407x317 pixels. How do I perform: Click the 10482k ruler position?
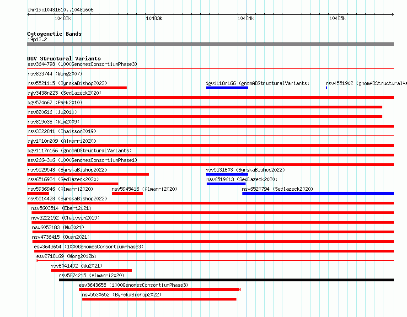[x=63, y=18]
